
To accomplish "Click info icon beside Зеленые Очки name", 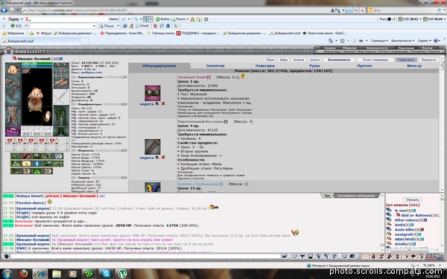I will (209, 77).
